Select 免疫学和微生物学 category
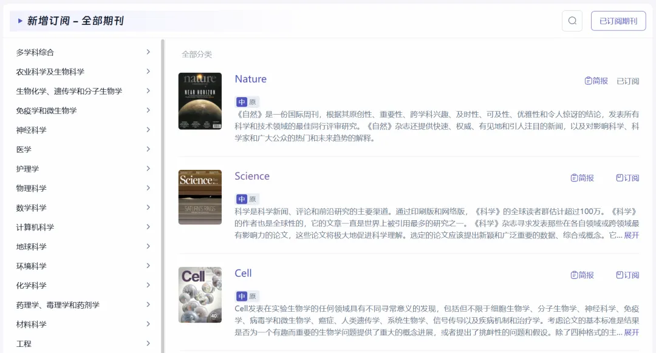Image resolution: width=656 pixels, height=353 pixels. click(x=46, y=111)
